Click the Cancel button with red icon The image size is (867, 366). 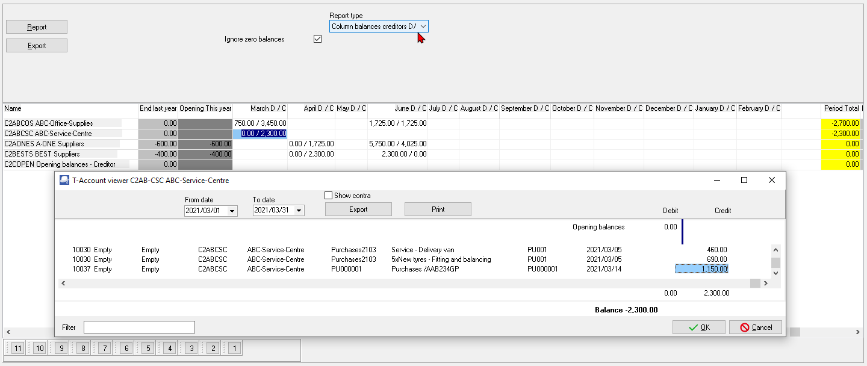coord(755,327)
